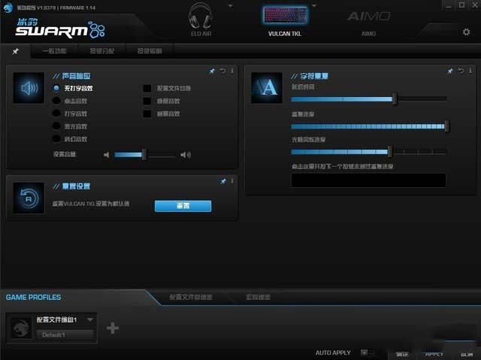Open the 宏管理器 macro manager tab
481x360 pixels.
[x=258, y=297]
